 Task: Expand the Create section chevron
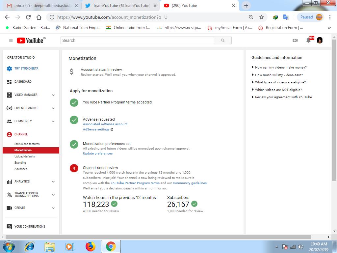coord(53,208)
